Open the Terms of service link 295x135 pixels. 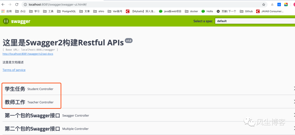pyautogui.click(x=14, y=70)
